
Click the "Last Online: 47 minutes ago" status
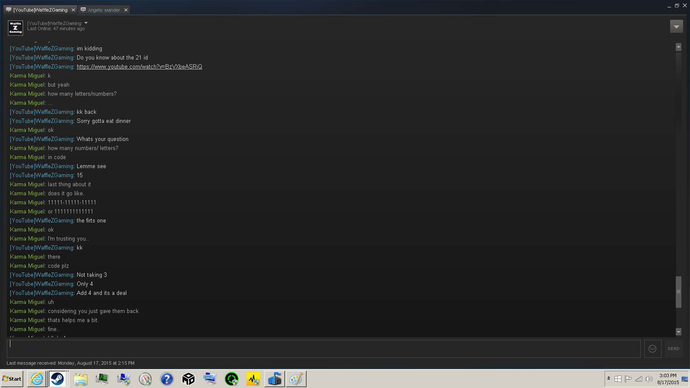tap(56, 29)
